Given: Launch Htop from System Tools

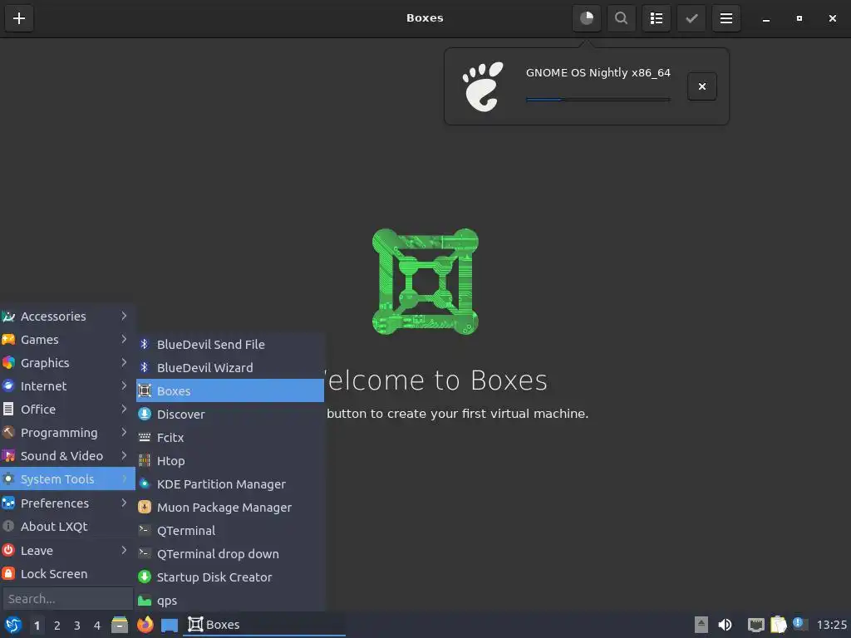Looking at the screenshot, I should 230,461.
